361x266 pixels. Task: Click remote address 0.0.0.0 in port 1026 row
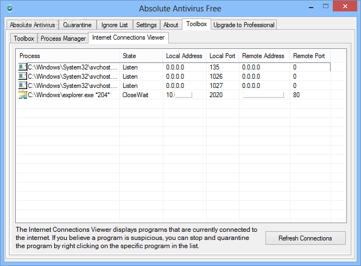click(x=251, y=77)
